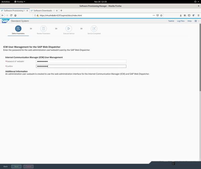Open the Tasklist menu item
This screenshot has height=169, width=201.
[x=171, y=21]
